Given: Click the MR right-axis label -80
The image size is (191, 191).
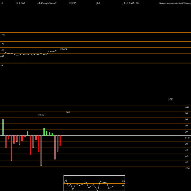Looking at the screenshot, I should [x=186, y=162].
